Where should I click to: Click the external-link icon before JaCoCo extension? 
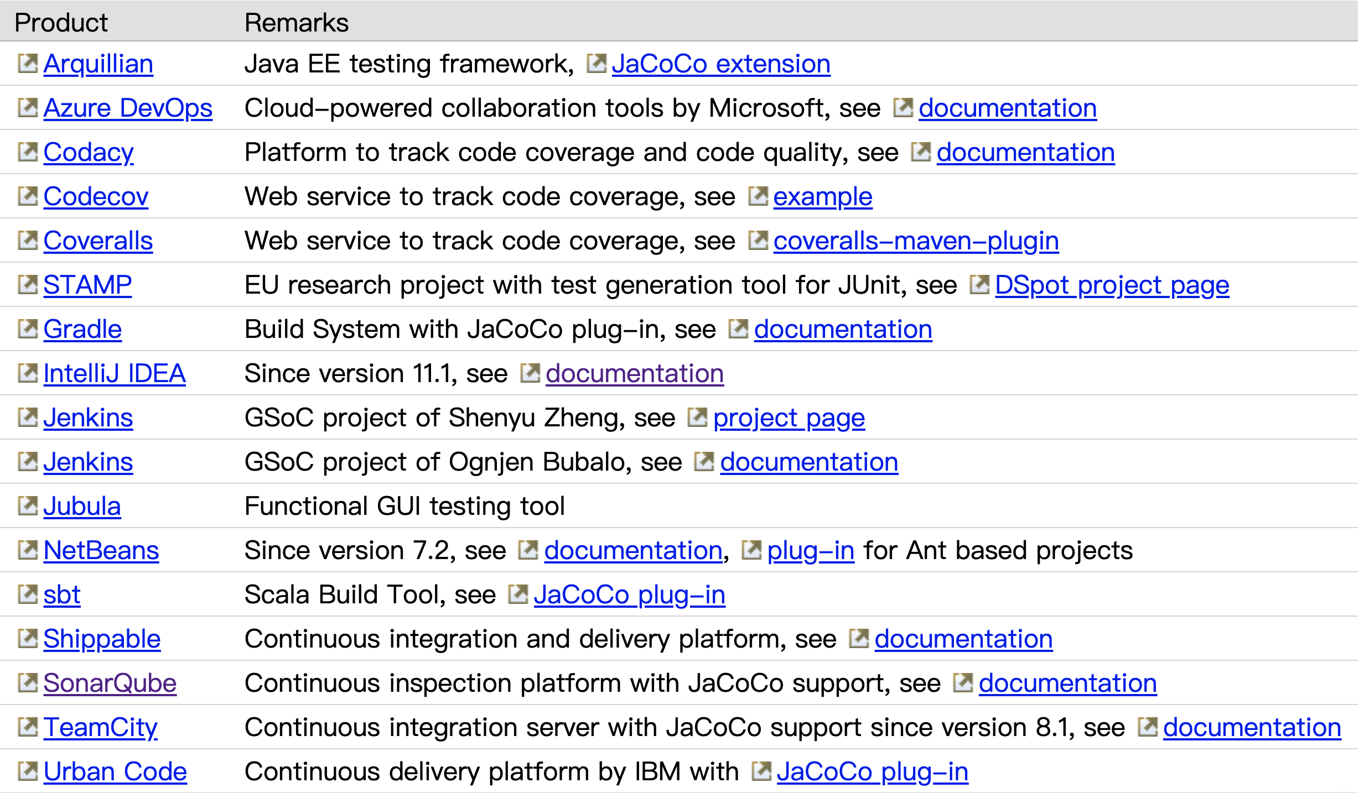(x=596, y=63)
